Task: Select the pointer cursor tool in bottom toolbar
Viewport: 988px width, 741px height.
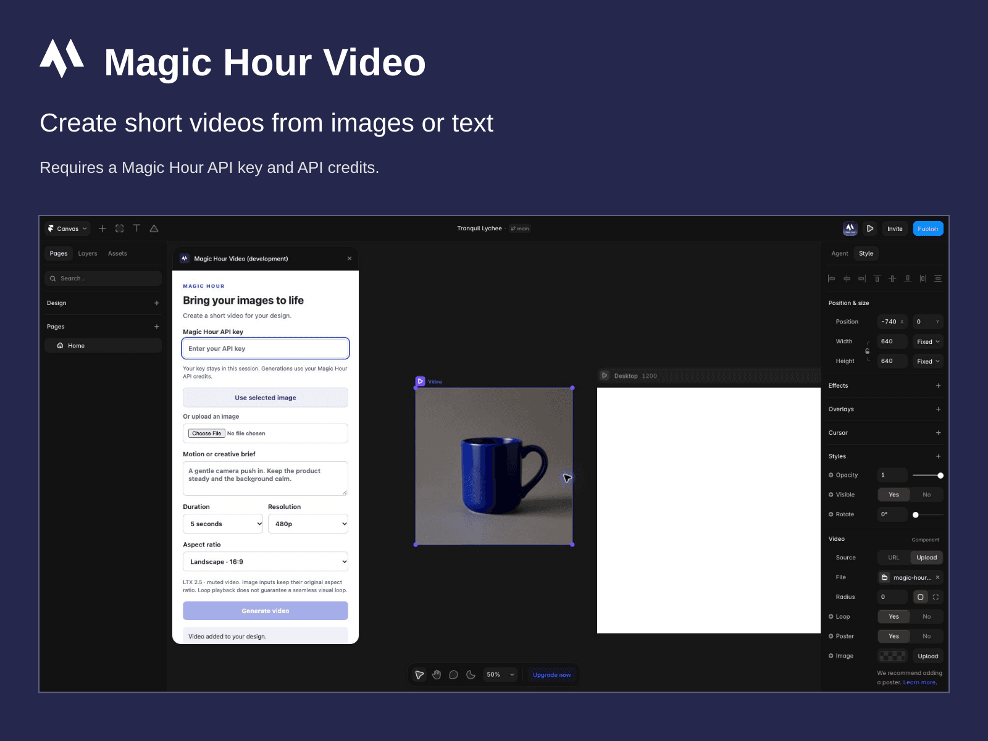Action: [419, 675]
